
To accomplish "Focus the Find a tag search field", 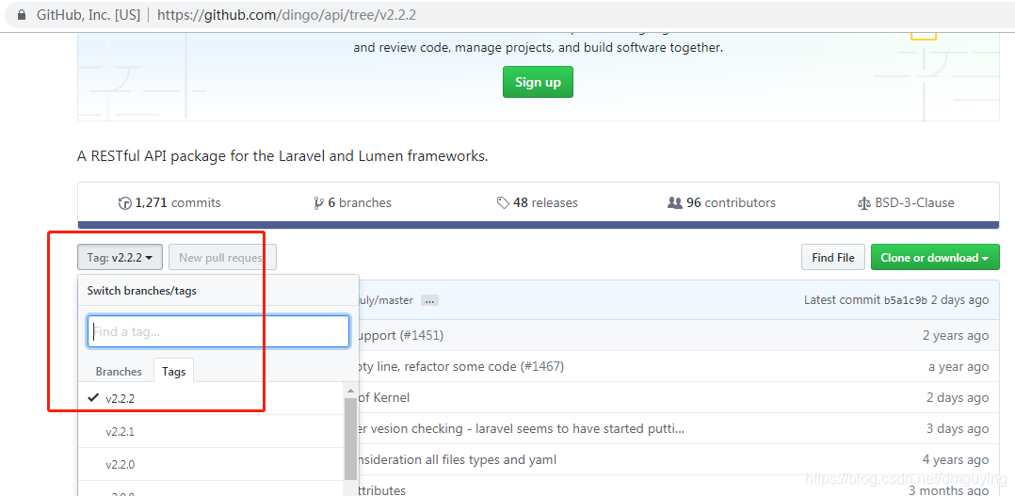I will click(x=218, y=331).
